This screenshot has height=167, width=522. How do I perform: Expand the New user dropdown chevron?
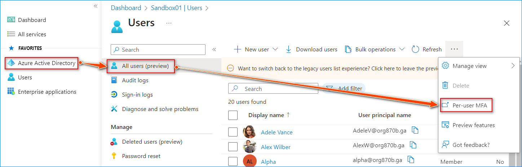pyautogui.click(x=275, y=49)
